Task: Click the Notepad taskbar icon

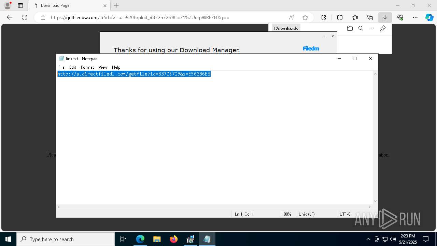Action: coord(207,239)
